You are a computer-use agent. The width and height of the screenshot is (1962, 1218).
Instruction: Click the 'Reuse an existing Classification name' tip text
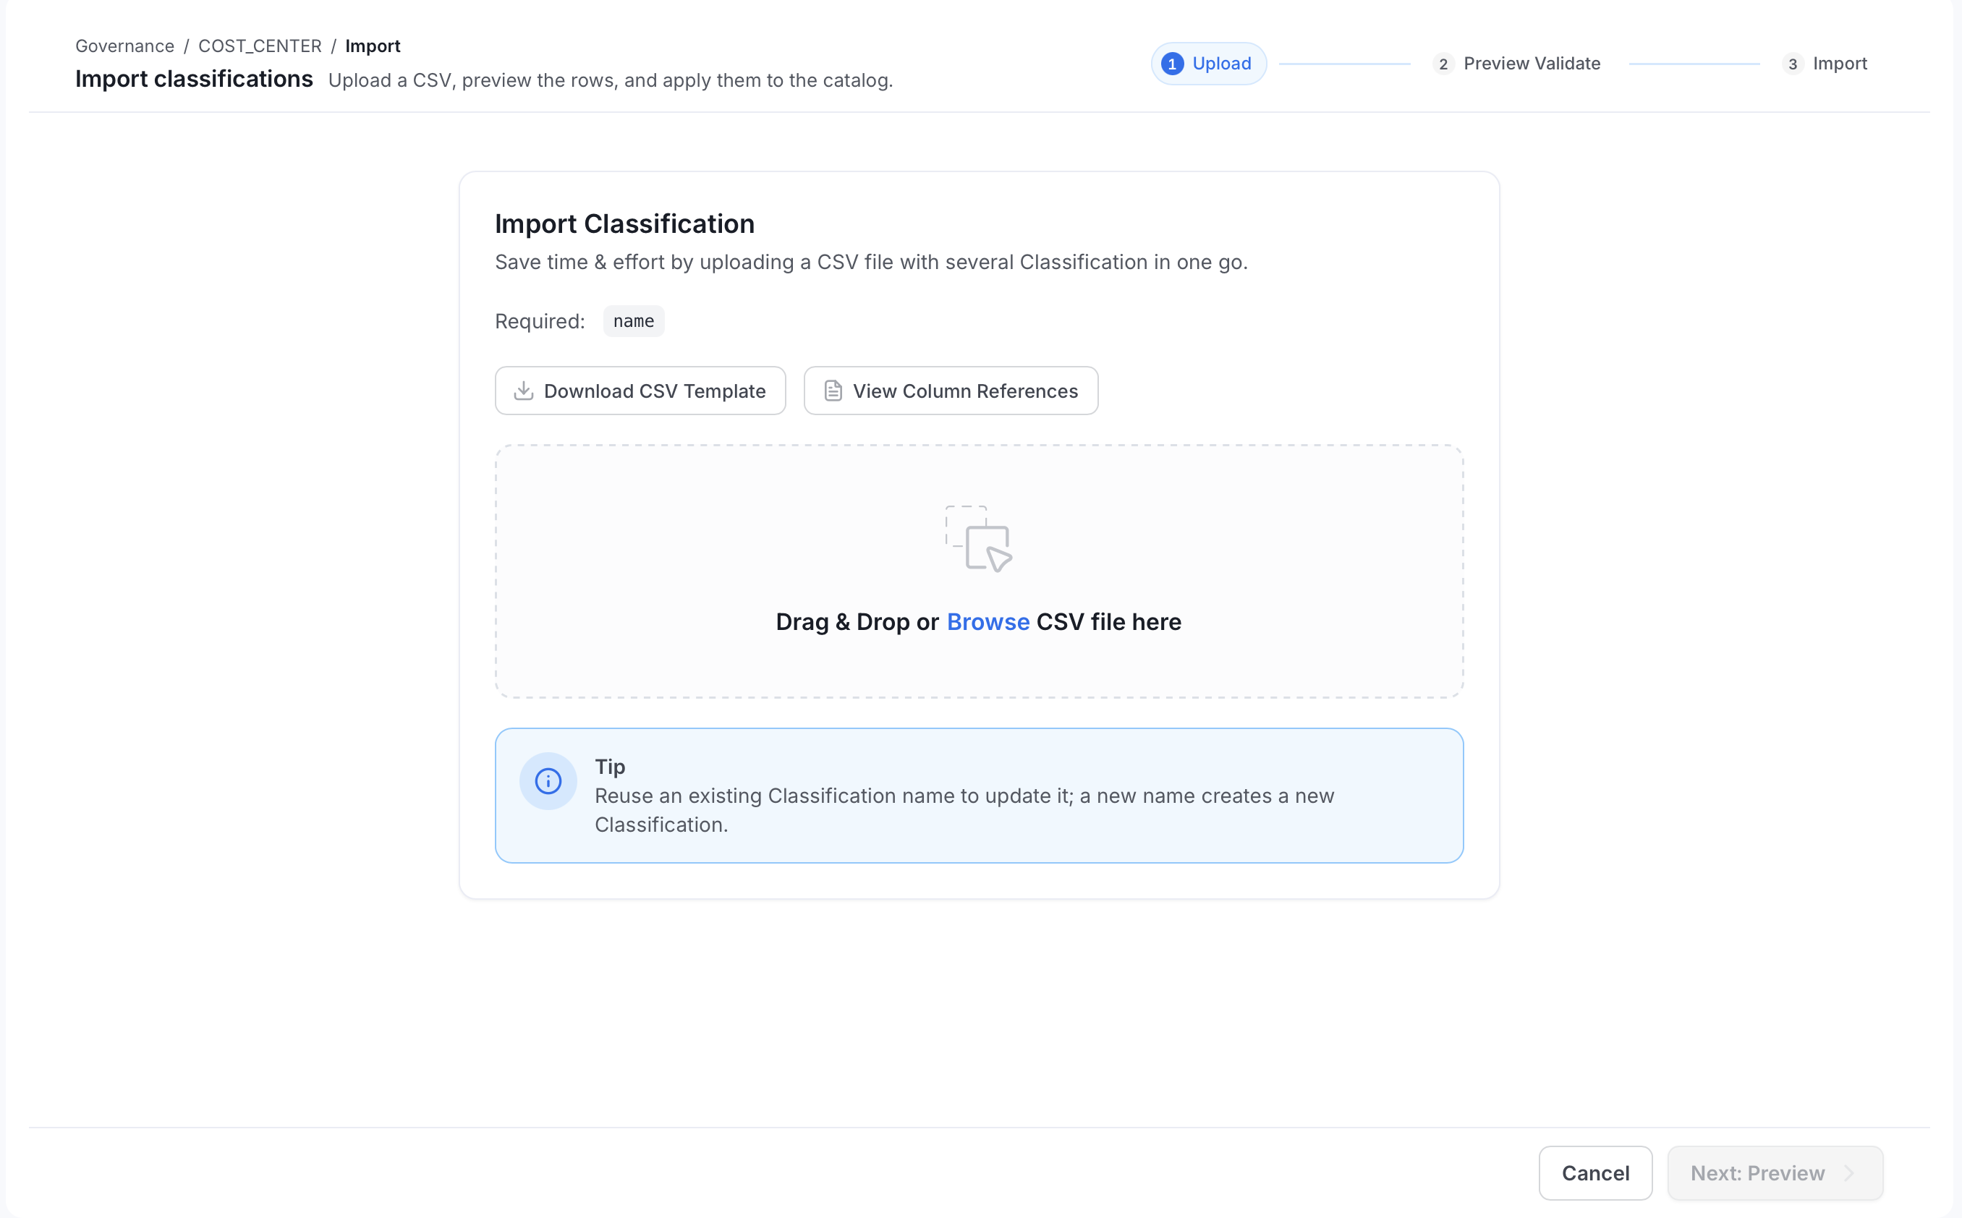[x=964, y=809]
